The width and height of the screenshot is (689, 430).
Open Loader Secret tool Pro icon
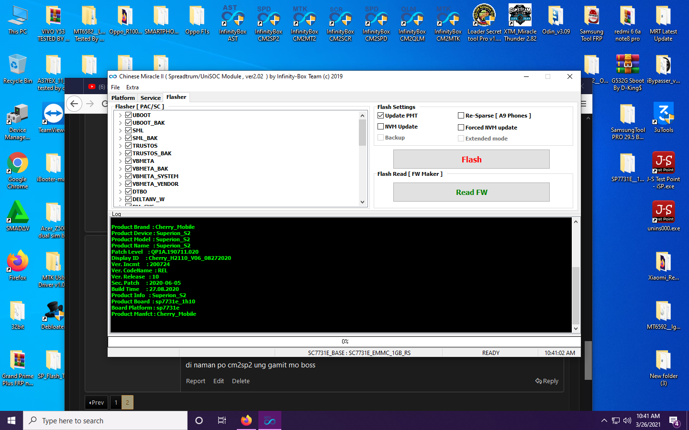tap(484, 23)
